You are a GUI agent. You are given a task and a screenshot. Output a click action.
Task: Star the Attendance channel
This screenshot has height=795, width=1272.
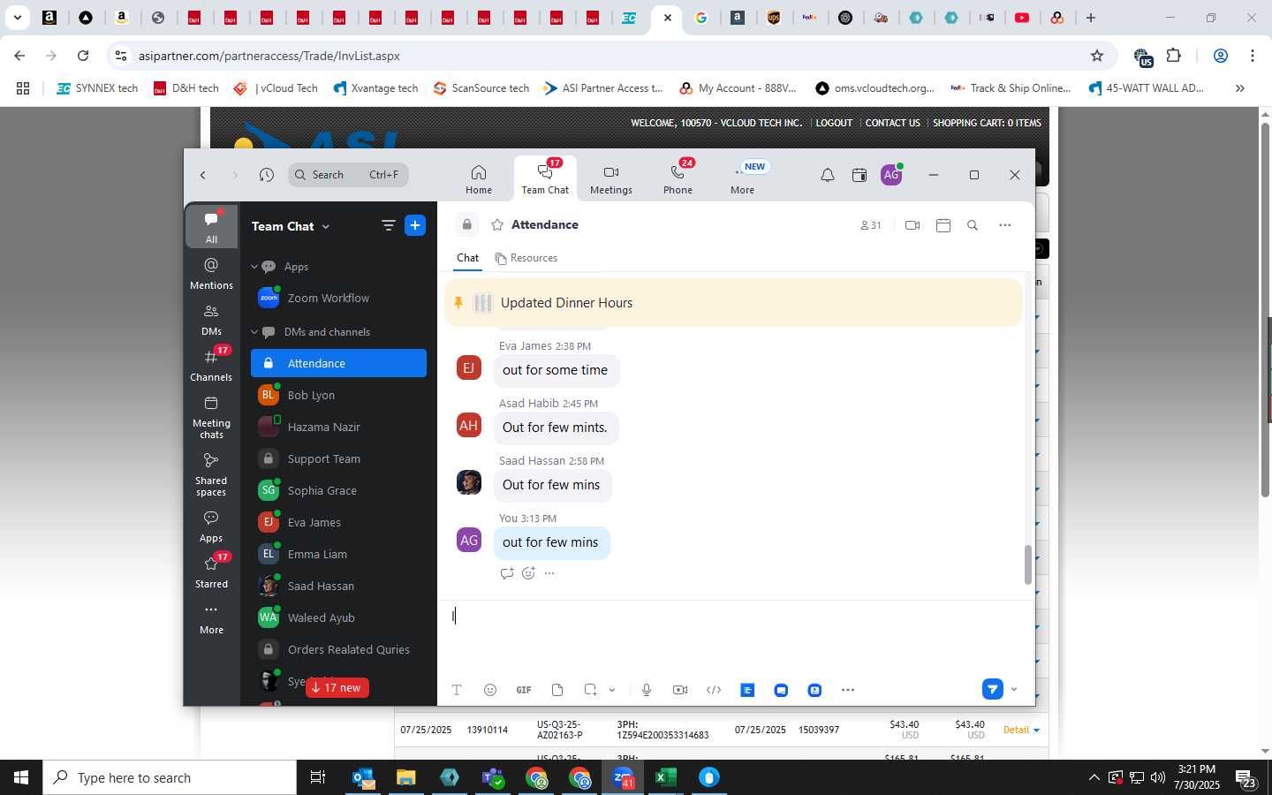[x=497, y=225]
